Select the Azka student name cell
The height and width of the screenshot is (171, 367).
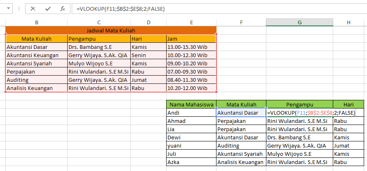click(x=191, y=162)
